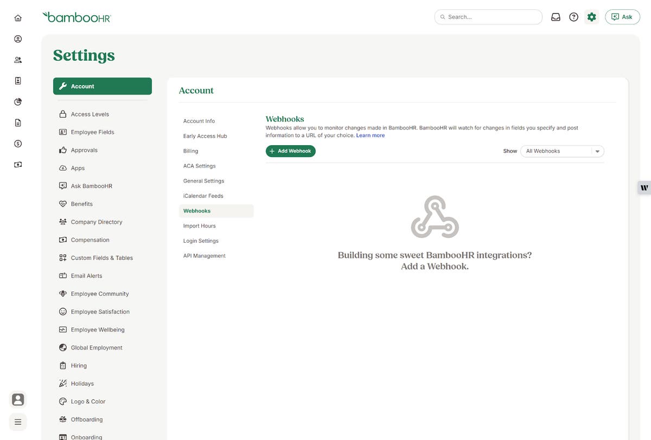
Task: Select the My Info person icon
Action: click(17, 38)
